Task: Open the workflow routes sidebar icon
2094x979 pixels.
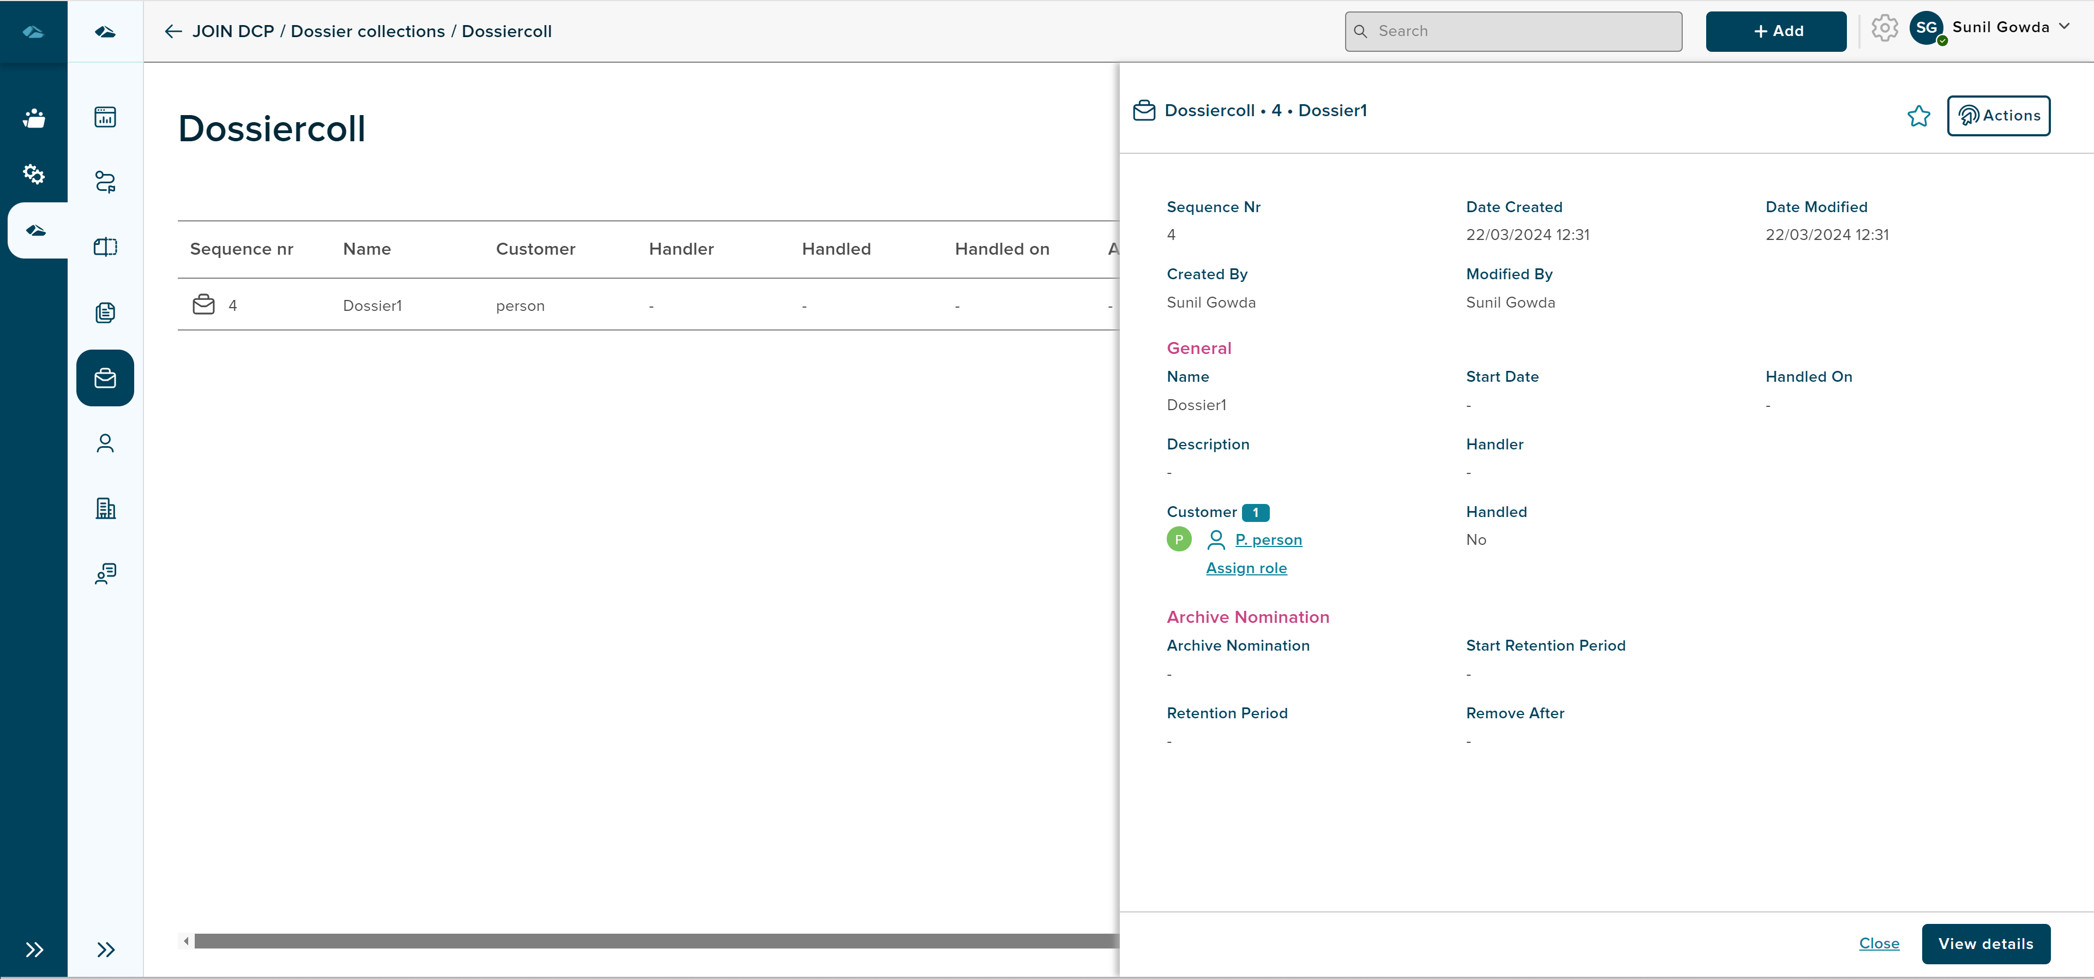Action: [105, 181]
